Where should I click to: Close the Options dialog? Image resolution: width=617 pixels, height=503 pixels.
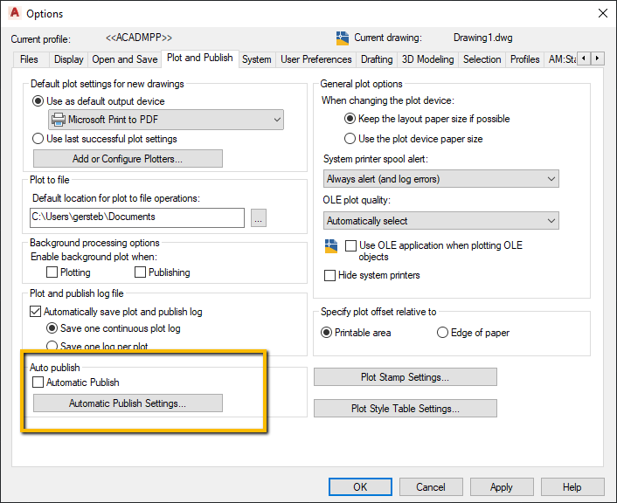pos(602,13)
